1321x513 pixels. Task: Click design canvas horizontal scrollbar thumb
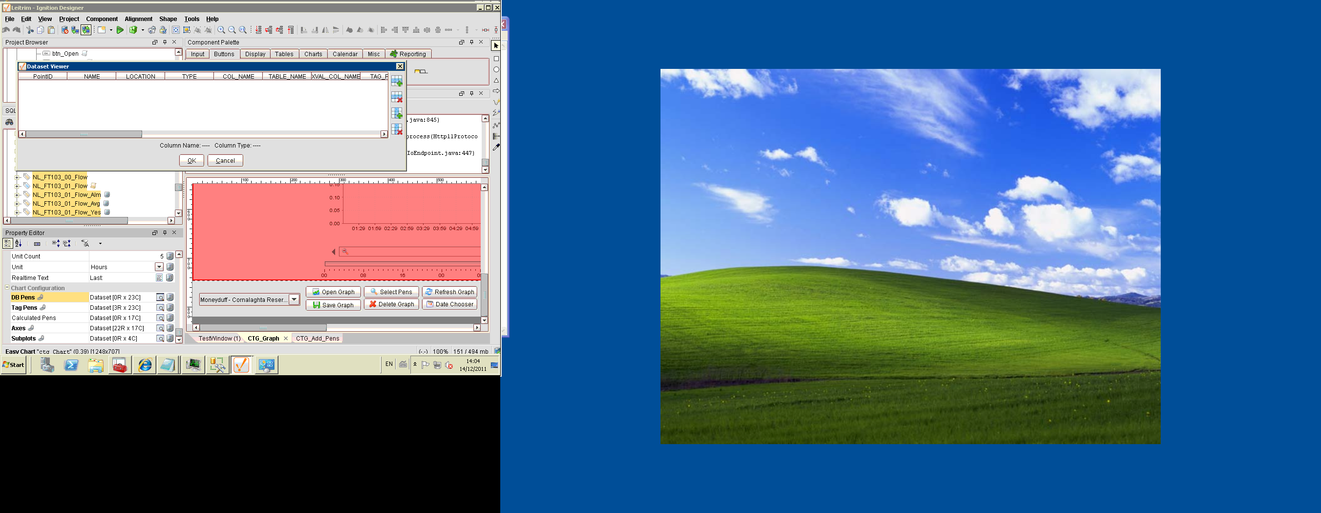(263, 328)
